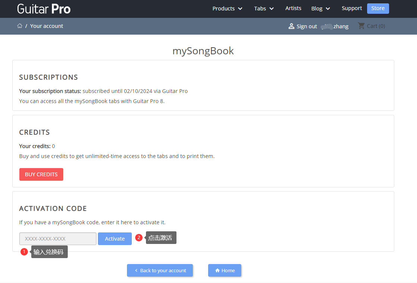The height and width of the screenshot is (283, 417).
Task: Open the Your account breadcrumb link
Action: click(x=47, y=26)
